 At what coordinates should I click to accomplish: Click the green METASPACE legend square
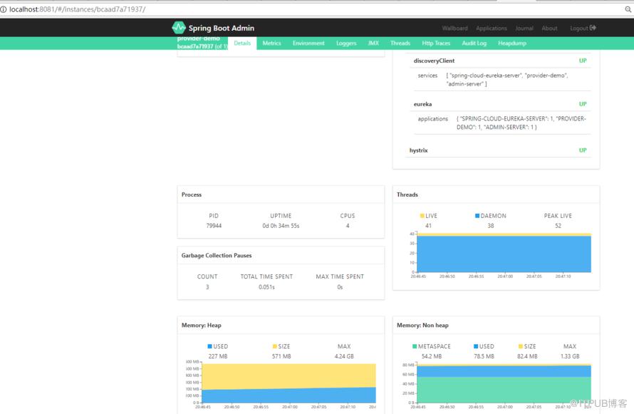[x=415, y=346]
